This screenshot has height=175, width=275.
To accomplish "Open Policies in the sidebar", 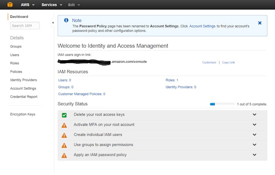I will pos(16,71).
